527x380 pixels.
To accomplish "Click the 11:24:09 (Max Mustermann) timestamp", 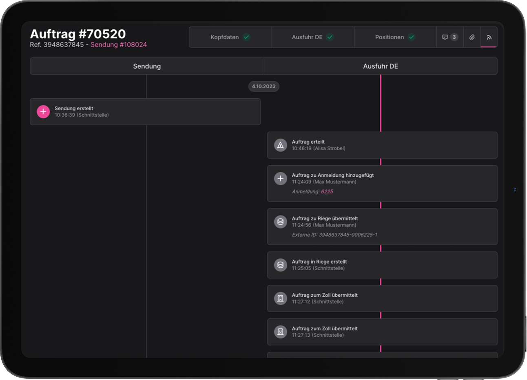I will click(x=324, y=182).
